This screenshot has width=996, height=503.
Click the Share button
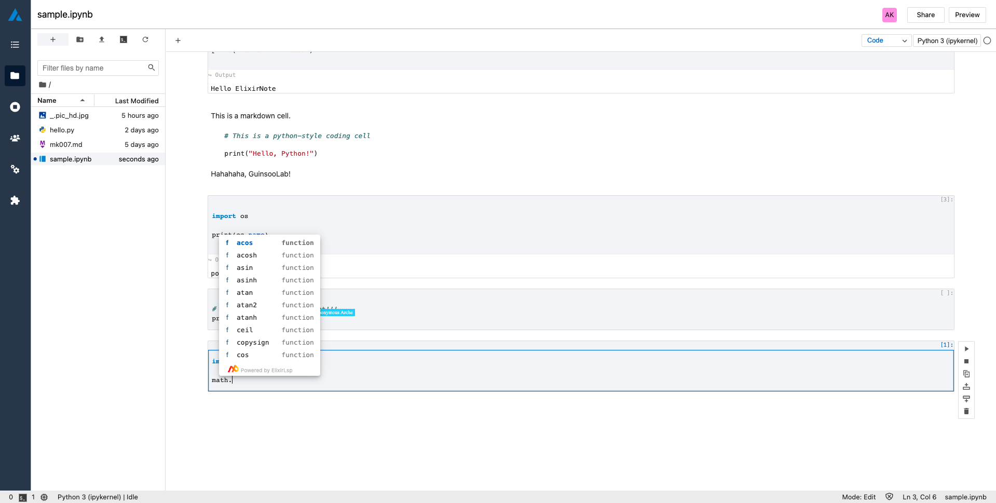pos(925,15)
